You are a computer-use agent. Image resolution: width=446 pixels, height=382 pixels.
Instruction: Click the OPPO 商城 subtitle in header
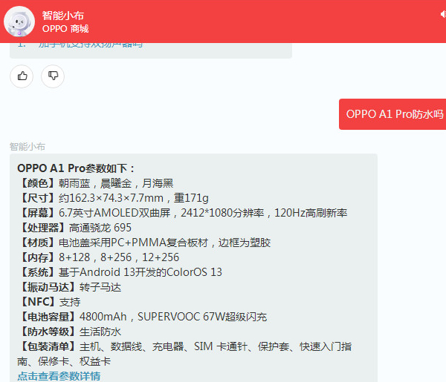[65, 29]
